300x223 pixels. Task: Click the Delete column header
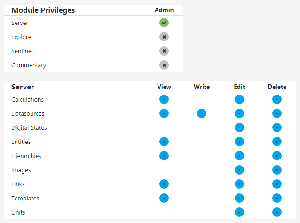pyautogui.click(x=277, y=87)
